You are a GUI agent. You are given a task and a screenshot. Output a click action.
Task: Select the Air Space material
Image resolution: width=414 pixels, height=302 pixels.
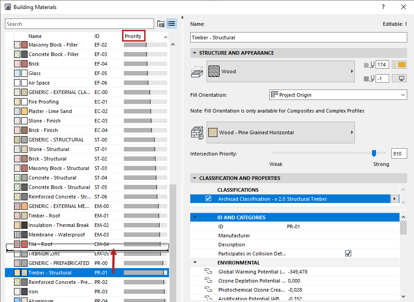[x=87, y=83]
